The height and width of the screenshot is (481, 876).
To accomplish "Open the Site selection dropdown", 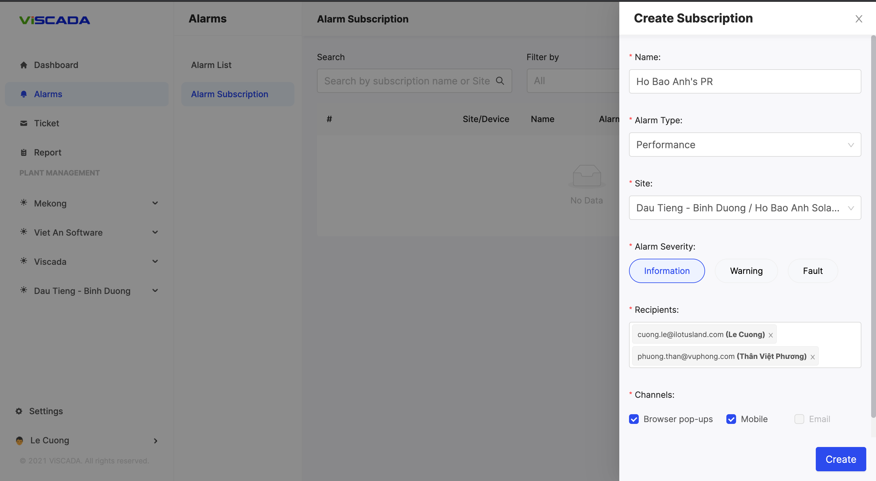I will [x=745, y=208].
